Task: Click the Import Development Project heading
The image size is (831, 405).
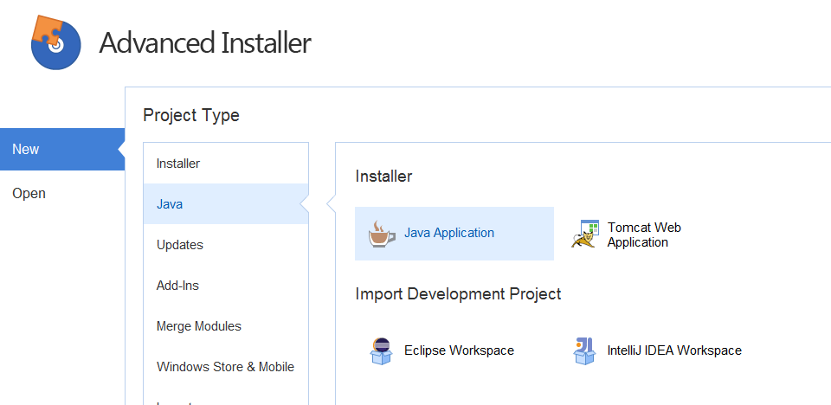Action: click(458, 294)
